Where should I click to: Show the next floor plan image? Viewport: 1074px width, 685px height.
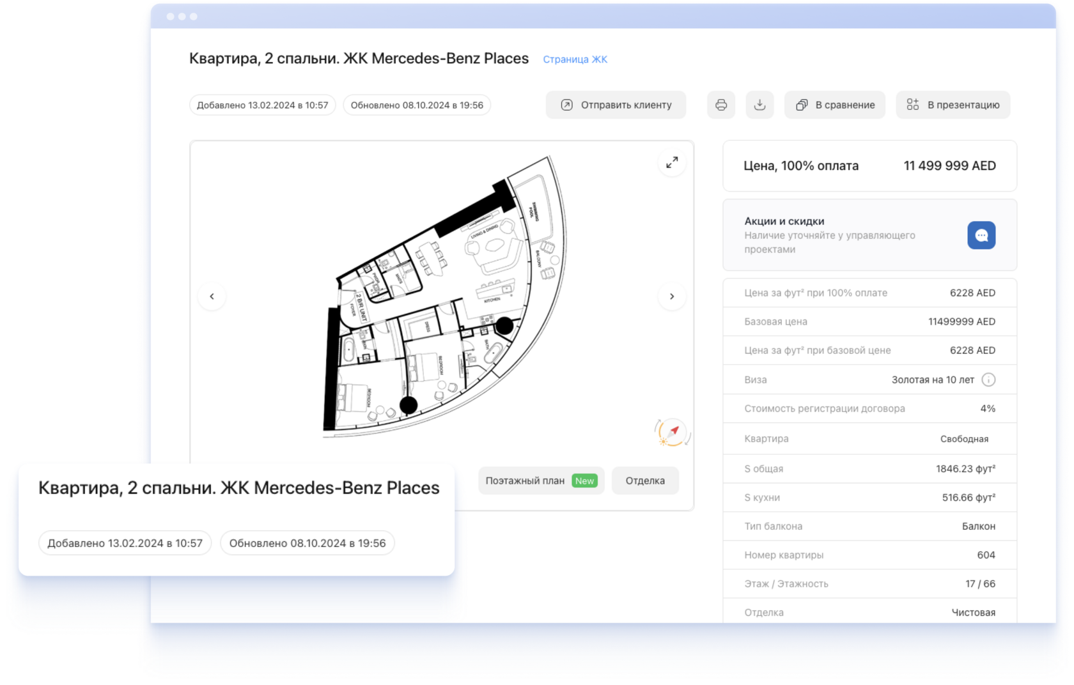coord(672,296)
